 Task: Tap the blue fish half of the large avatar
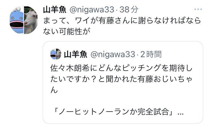tap(16, 20)
